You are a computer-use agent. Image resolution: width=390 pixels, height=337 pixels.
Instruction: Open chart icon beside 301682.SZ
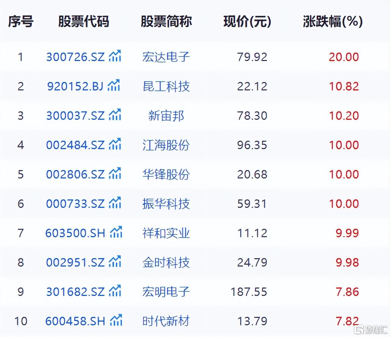[115, 291]
